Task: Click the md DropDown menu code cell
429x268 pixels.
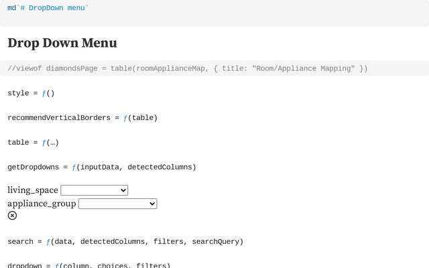Action: [x=48, y=8]
